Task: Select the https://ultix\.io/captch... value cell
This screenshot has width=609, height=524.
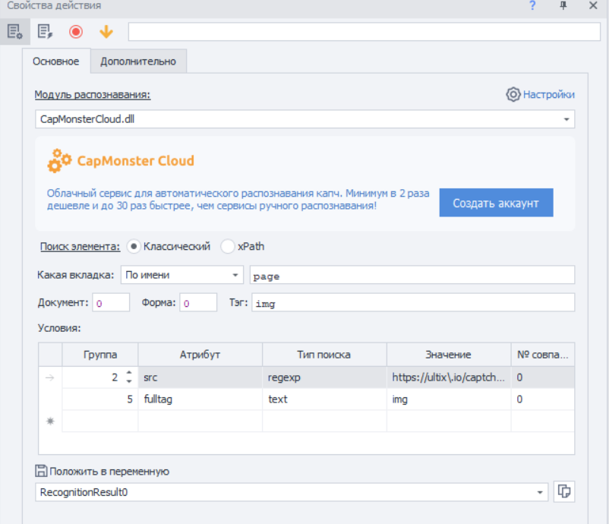Action: pos(448,377)
